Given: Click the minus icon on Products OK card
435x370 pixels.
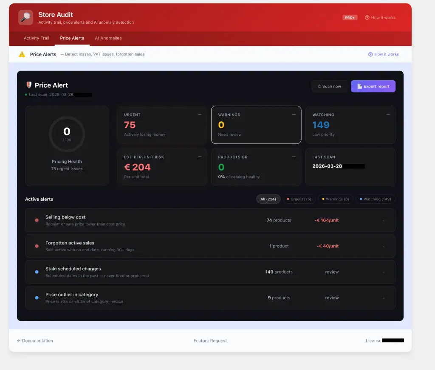Looking at the screenshot, I should (x=294, y=157).
